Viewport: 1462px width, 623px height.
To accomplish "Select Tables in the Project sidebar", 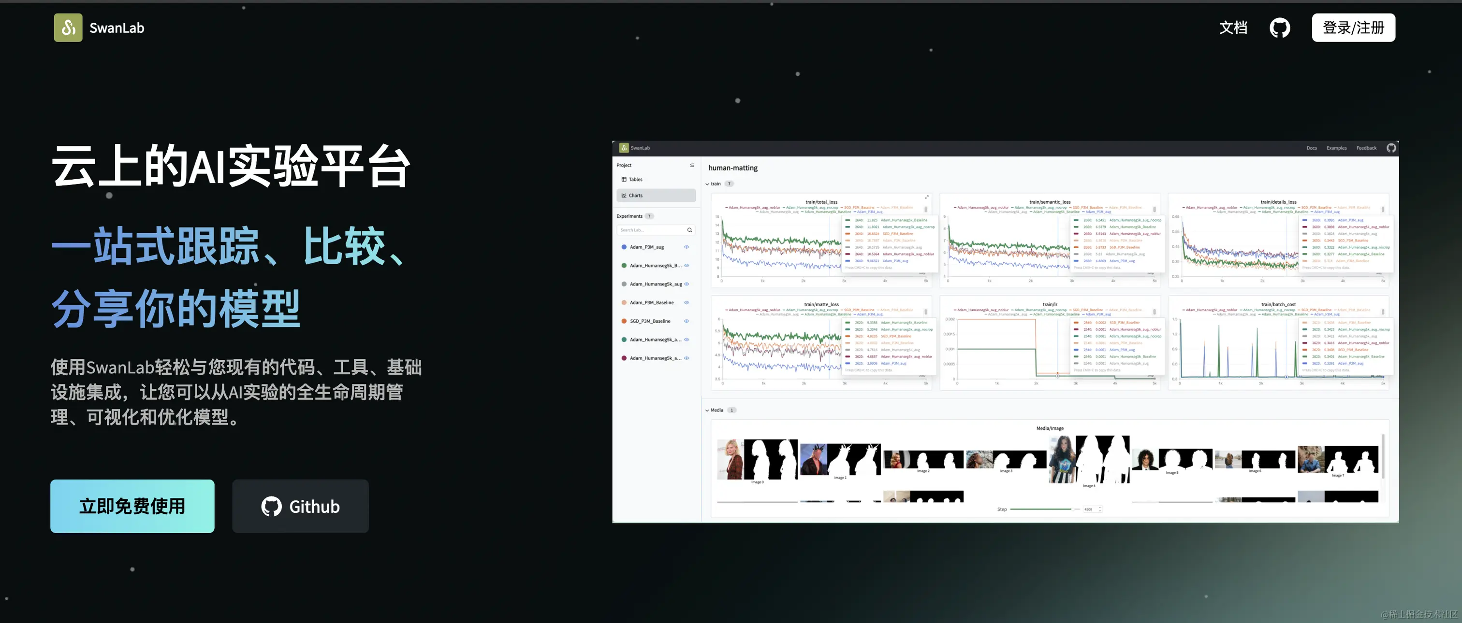I will pos(634,180).
